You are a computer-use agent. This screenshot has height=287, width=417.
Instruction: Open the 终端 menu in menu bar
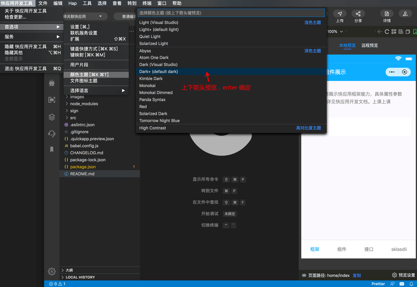point(147,3)
